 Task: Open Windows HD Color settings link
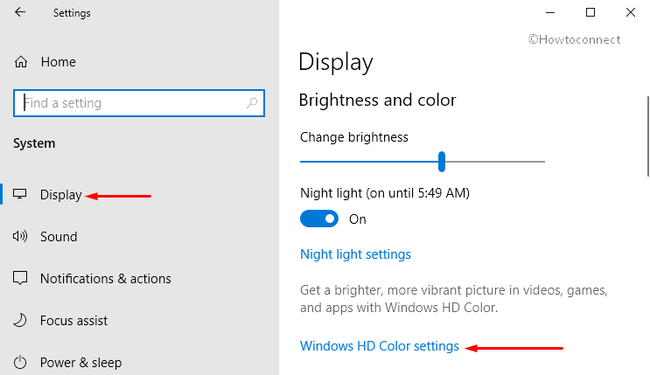click(380, 346)
